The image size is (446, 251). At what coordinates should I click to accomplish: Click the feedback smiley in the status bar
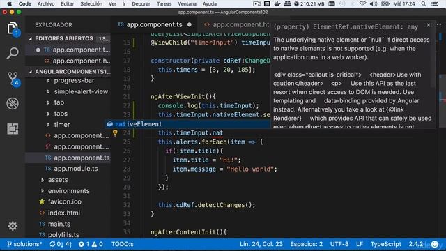[x=435, y=244]
